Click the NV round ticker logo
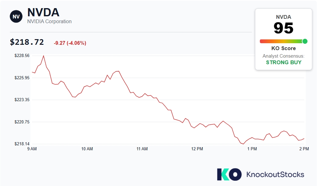 point(16,17)
